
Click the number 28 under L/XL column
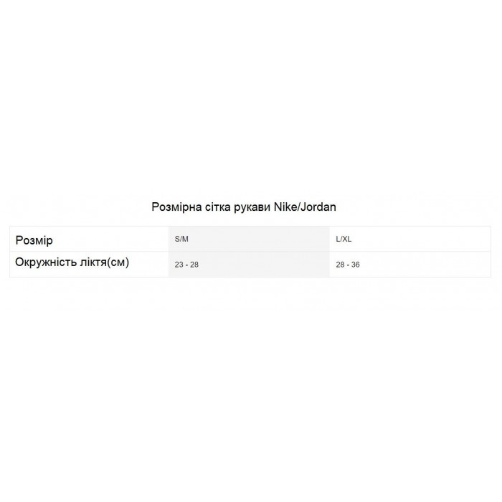340,265
